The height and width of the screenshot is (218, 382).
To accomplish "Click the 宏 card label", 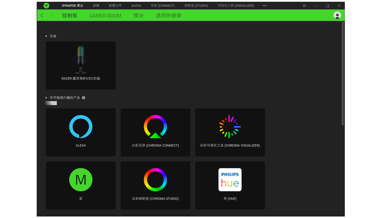I will click(x=81, y=198).
